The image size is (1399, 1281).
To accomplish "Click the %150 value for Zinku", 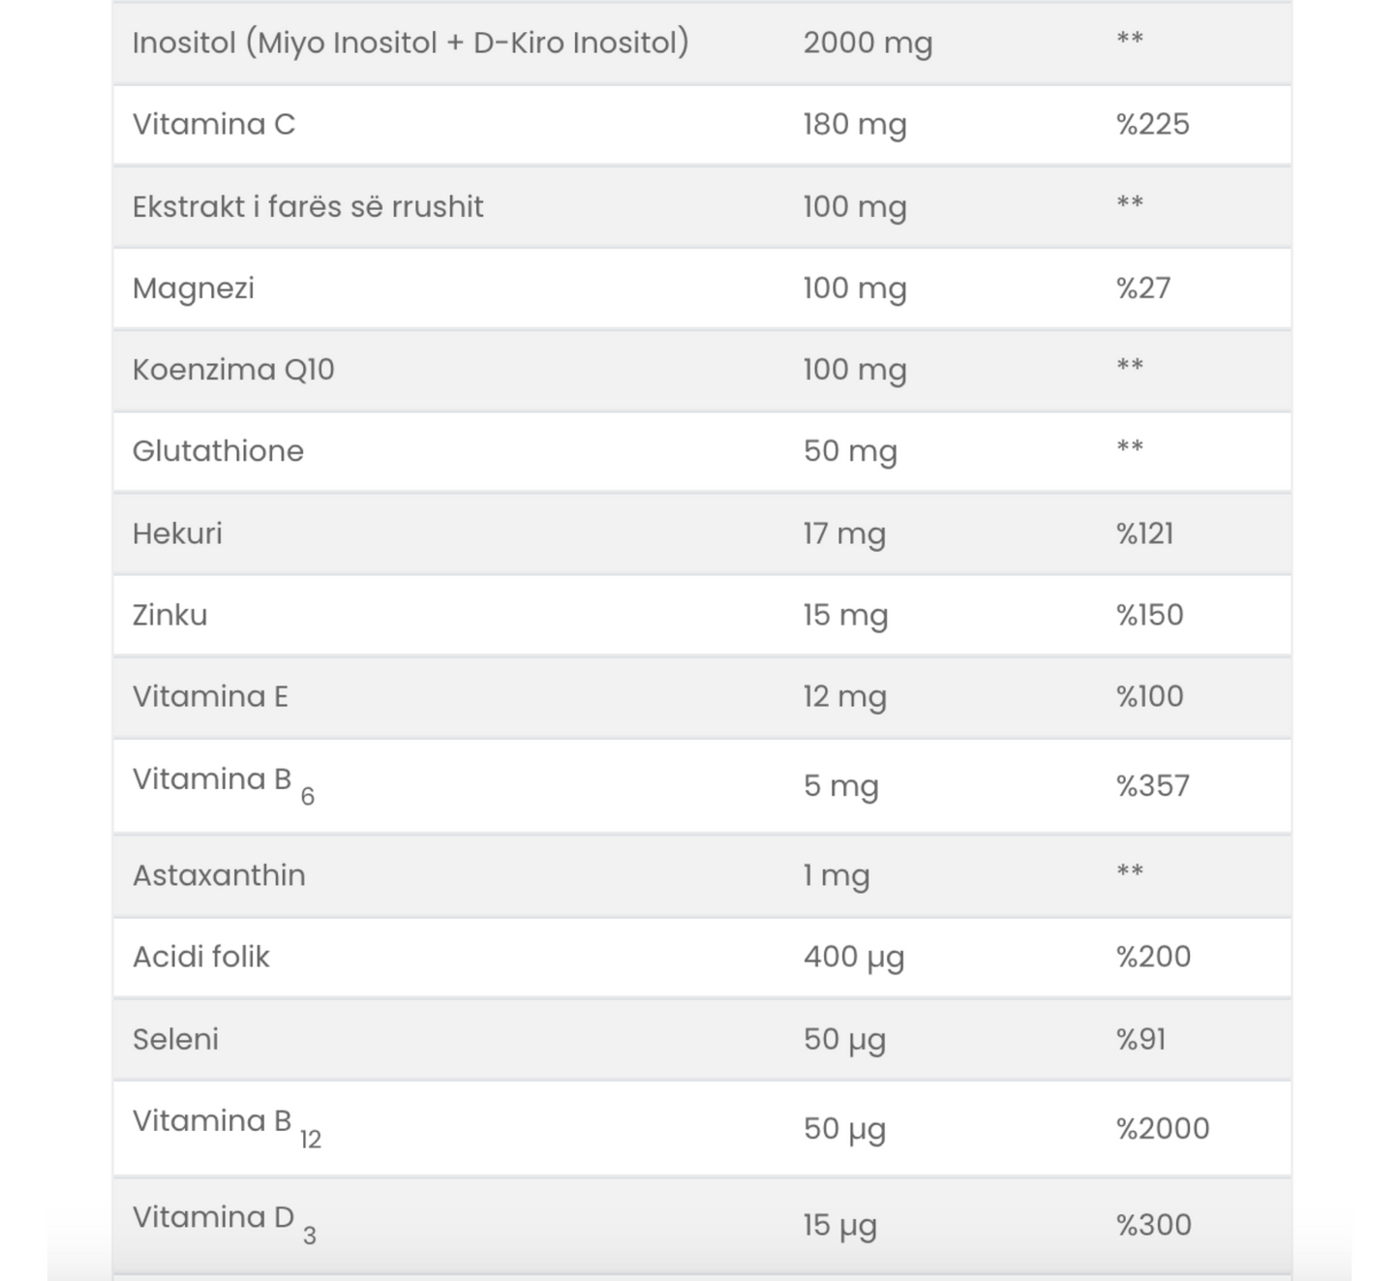I will point(1149,615).
